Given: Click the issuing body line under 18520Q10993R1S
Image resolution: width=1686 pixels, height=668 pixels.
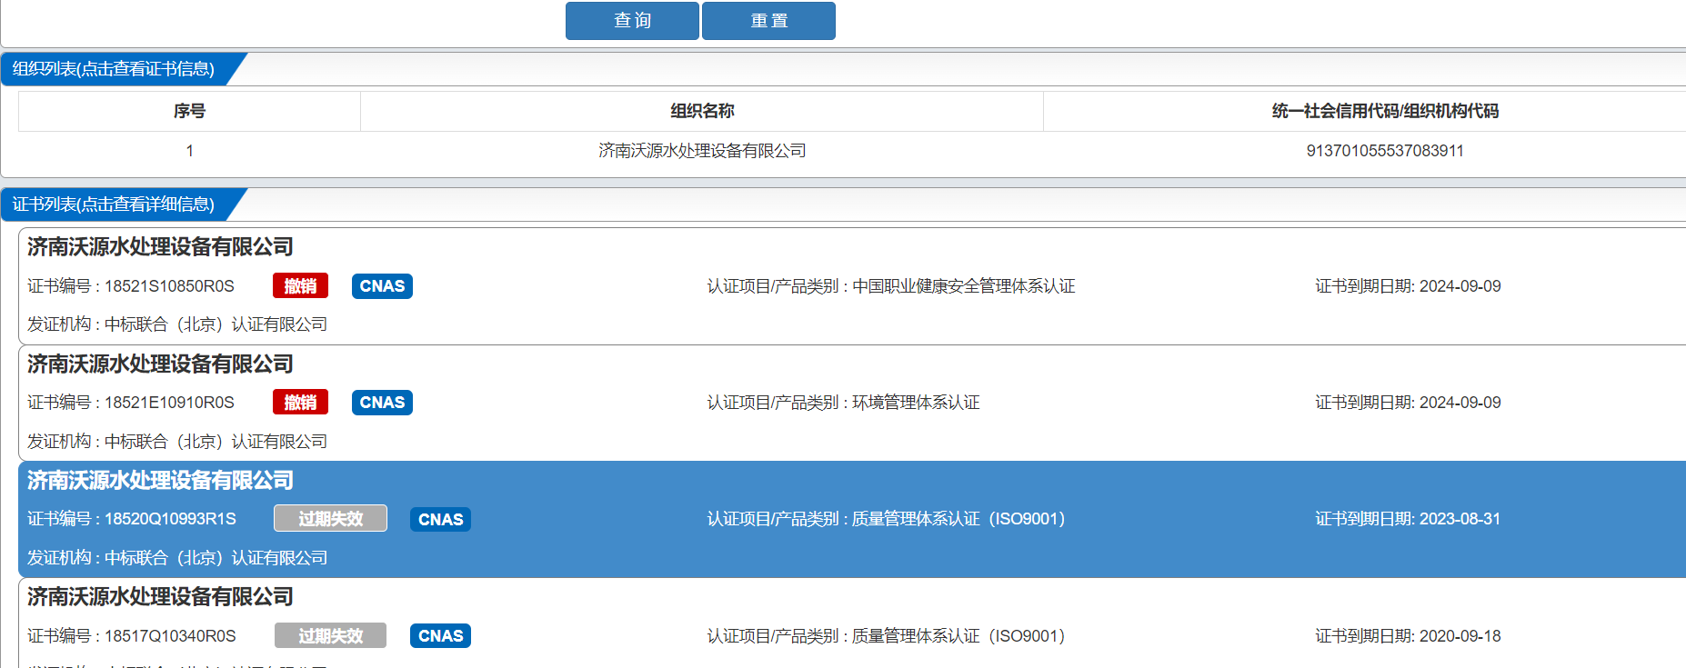Looking at the screenshot, I should pyautogui.click(x=177, y=558).
